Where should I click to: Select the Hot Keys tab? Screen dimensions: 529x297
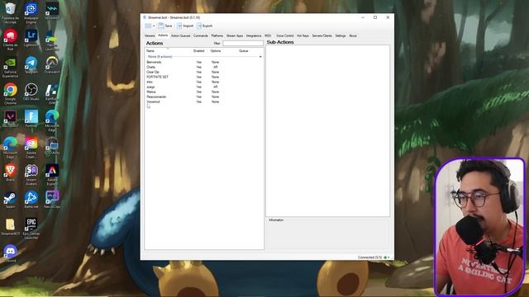point(303,35)
